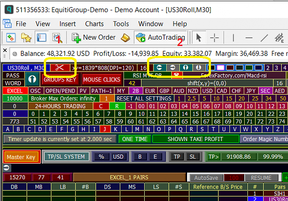Click the OPEN/PEND button

60,91
